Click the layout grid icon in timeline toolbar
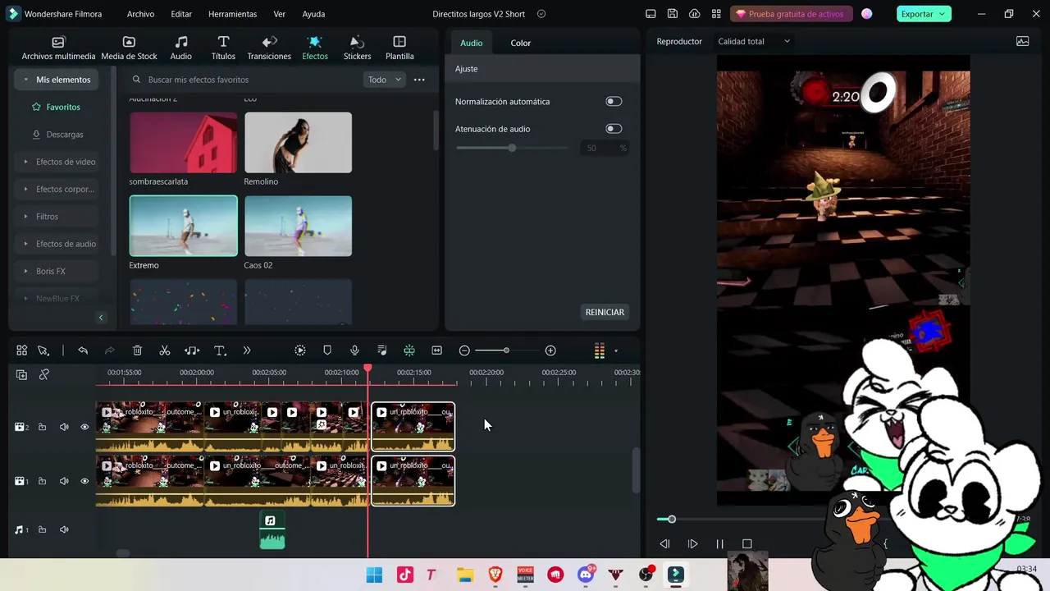The image size is (1050, 591). point(22,350)
